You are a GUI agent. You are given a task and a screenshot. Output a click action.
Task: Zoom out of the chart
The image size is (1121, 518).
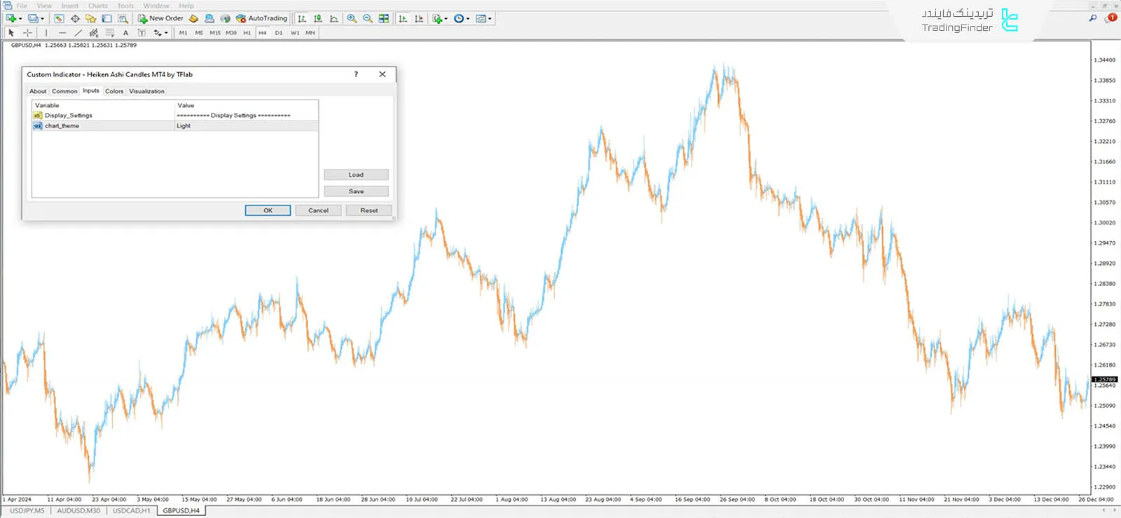(368, 18)
